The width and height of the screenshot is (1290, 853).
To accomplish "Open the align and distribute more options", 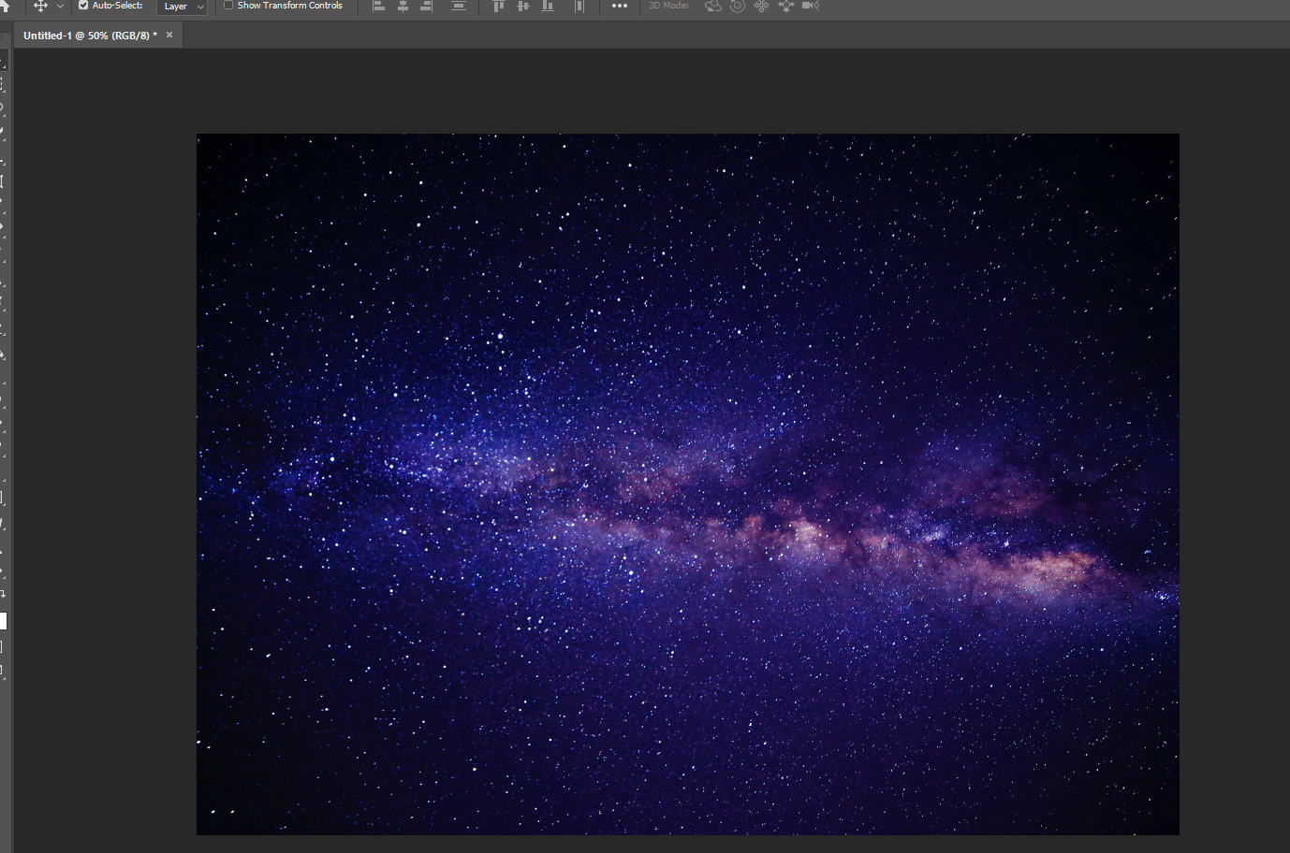I will point(620,7).
